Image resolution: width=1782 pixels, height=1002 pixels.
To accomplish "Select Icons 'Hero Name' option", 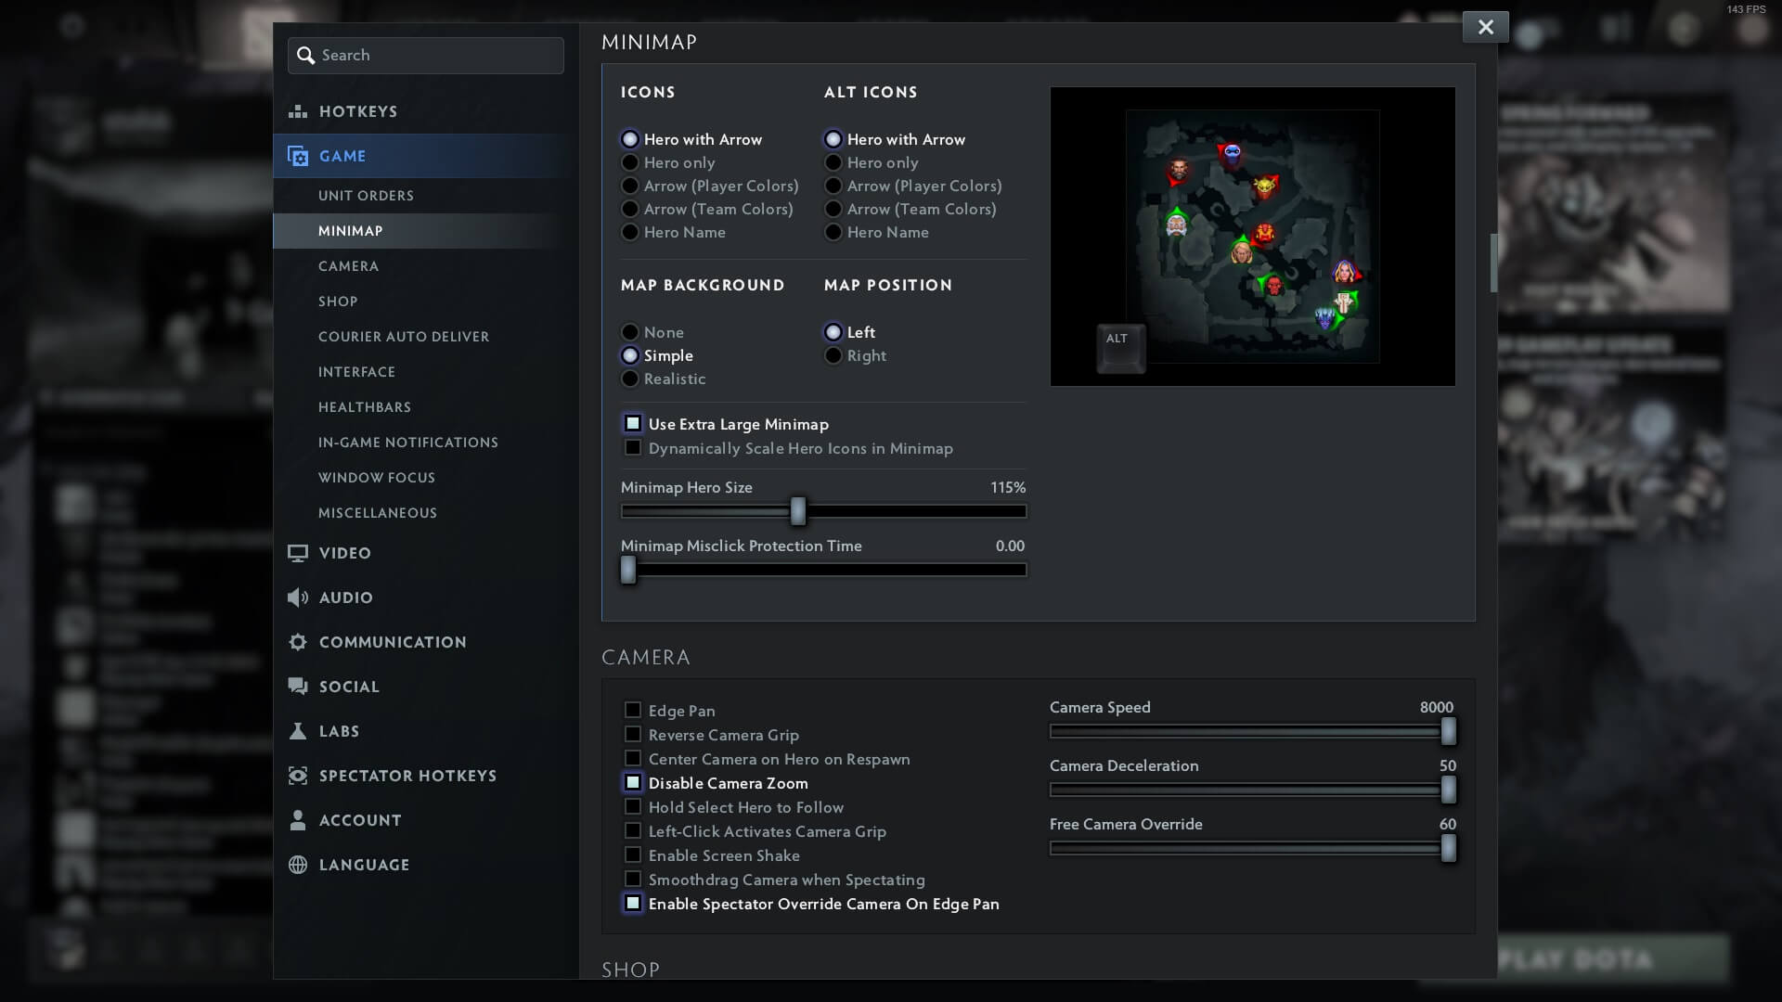I will 630,232.
